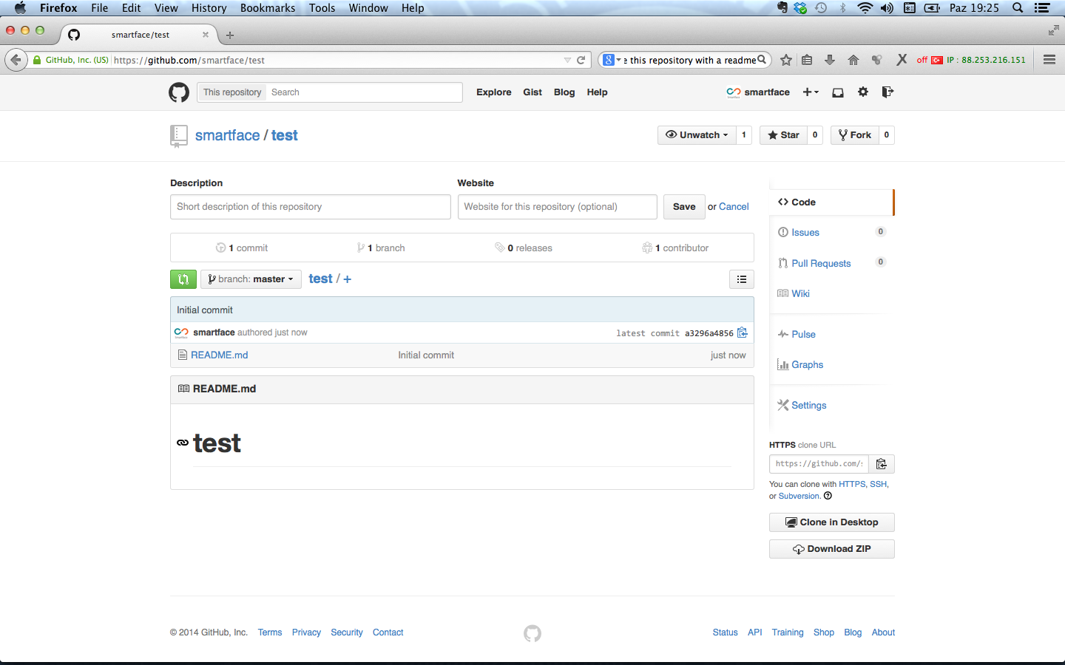1065x665 pixels.
Task: Fork the repository
Action: [x=855, y=135]
